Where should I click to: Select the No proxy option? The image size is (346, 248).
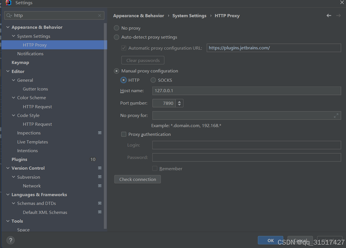coord(117,28)
